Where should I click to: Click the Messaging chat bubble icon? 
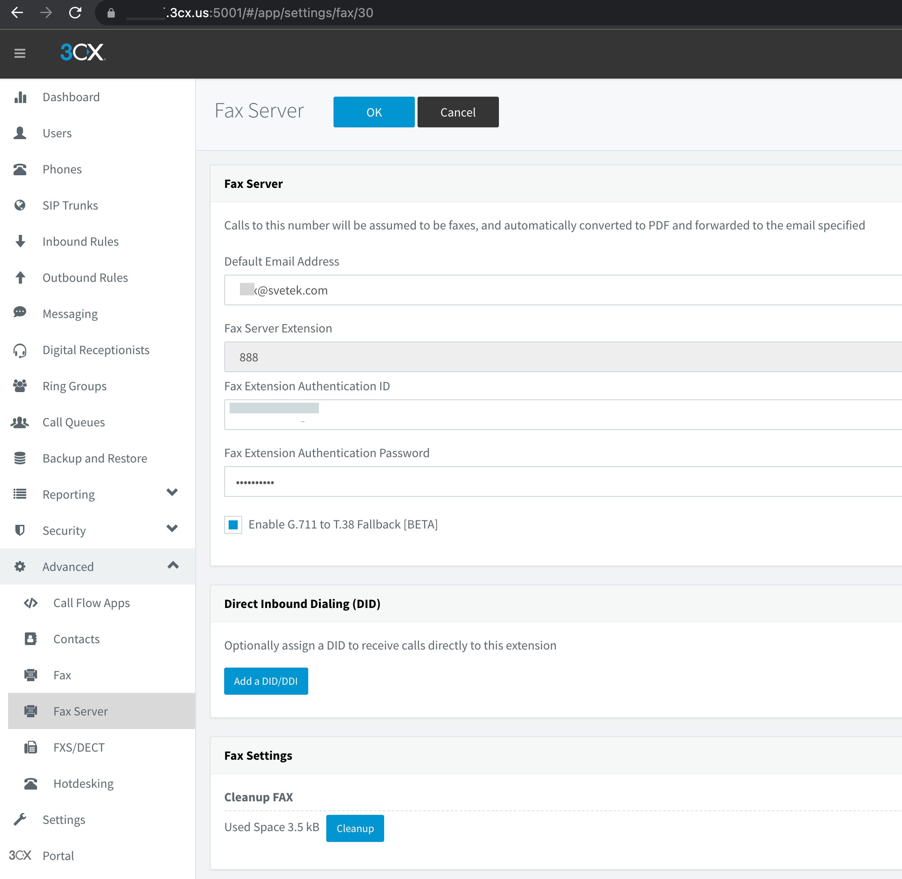20,313
